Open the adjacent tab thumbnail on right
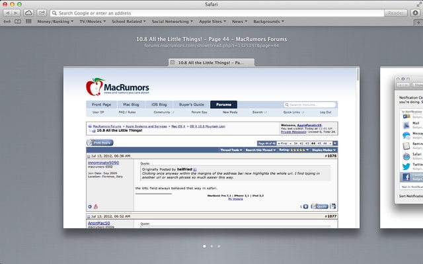The height and width of the screenshot is (264, 423). point(401,148)
